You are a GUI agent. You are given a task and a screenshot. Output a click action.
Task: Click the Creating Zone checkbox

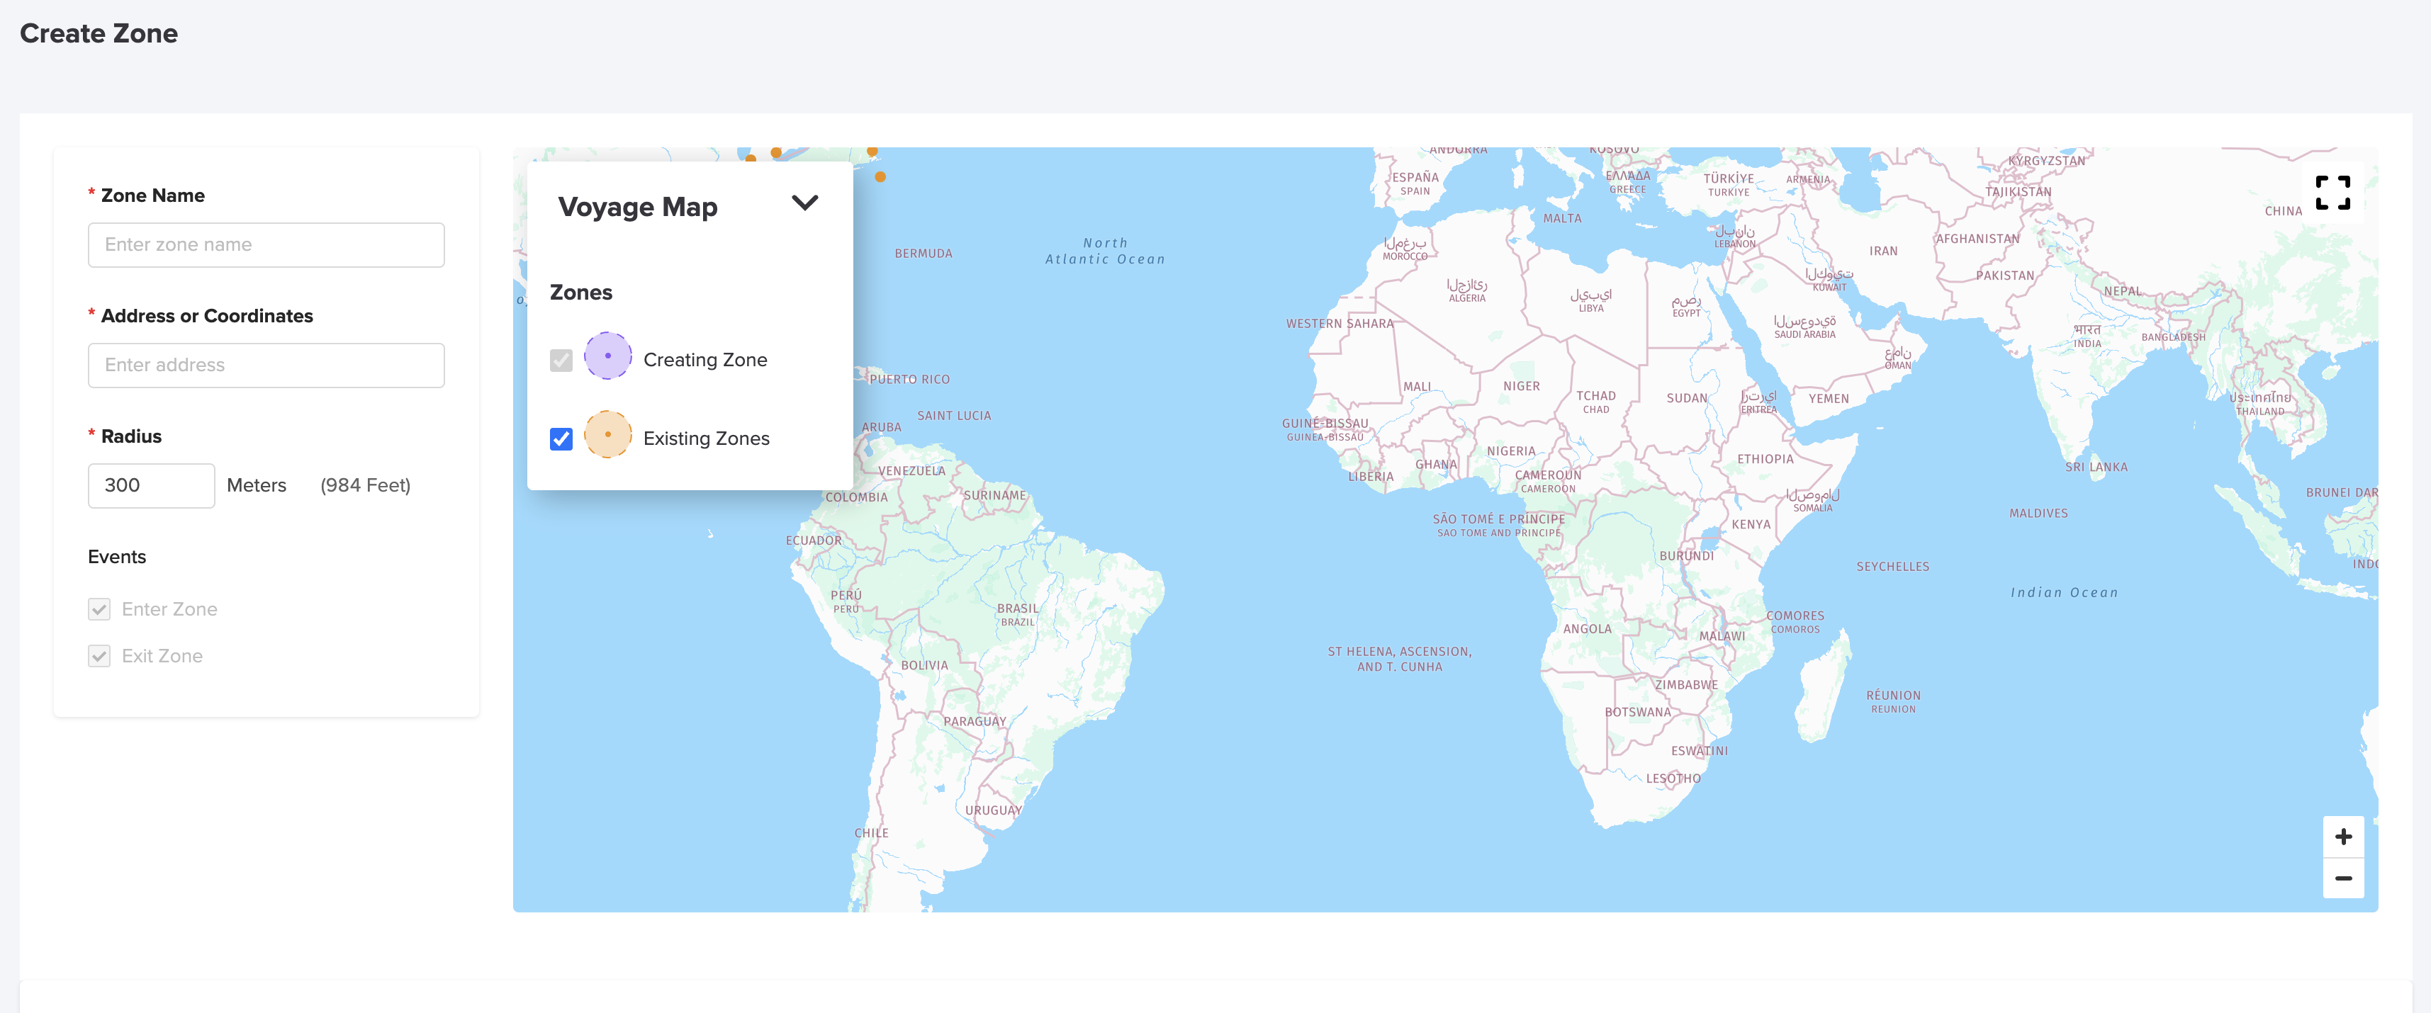click(x=561, y=361)
